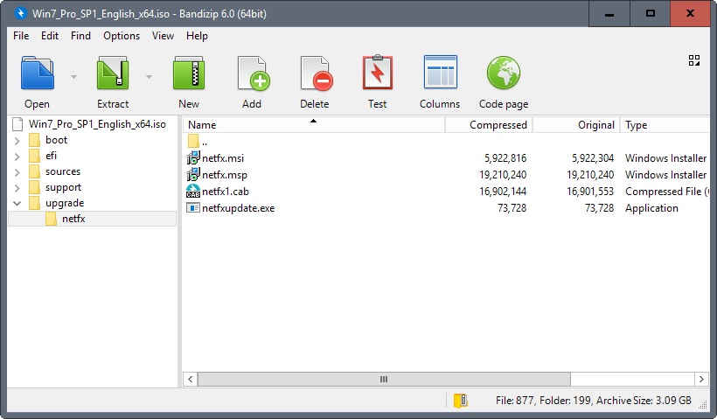Click the scroll left arrow
This screenshot has height=419, width=717.
tap(191, 380)
